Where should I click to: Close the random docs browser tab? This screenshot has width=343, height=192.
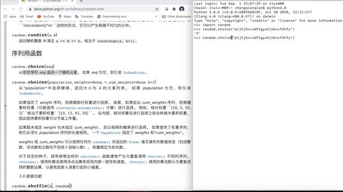(72, 1)
